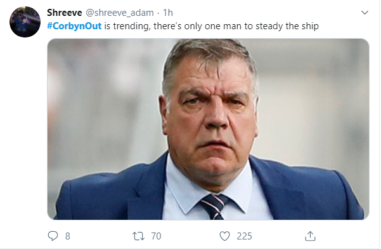This screenshot has width=381, height=249.
Task: Click the like count number 225
Action: pos(244,236)
